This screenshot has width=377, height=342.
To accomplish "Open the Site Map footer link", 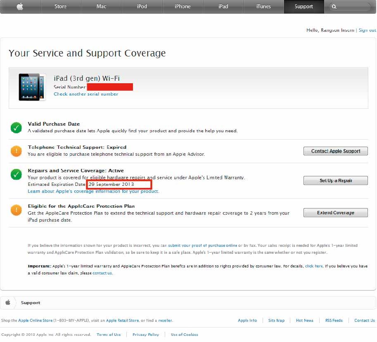I will [277, 321].
